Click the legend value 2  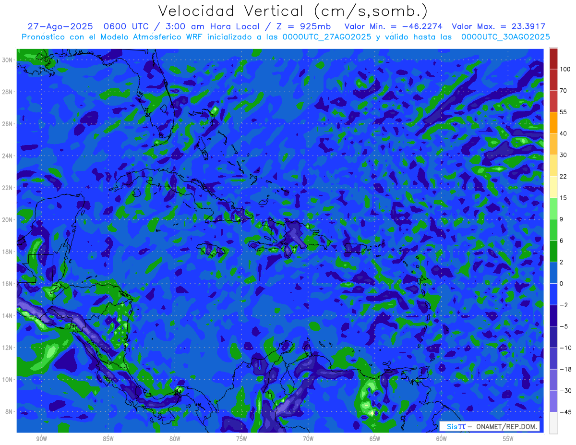[561, 262]
